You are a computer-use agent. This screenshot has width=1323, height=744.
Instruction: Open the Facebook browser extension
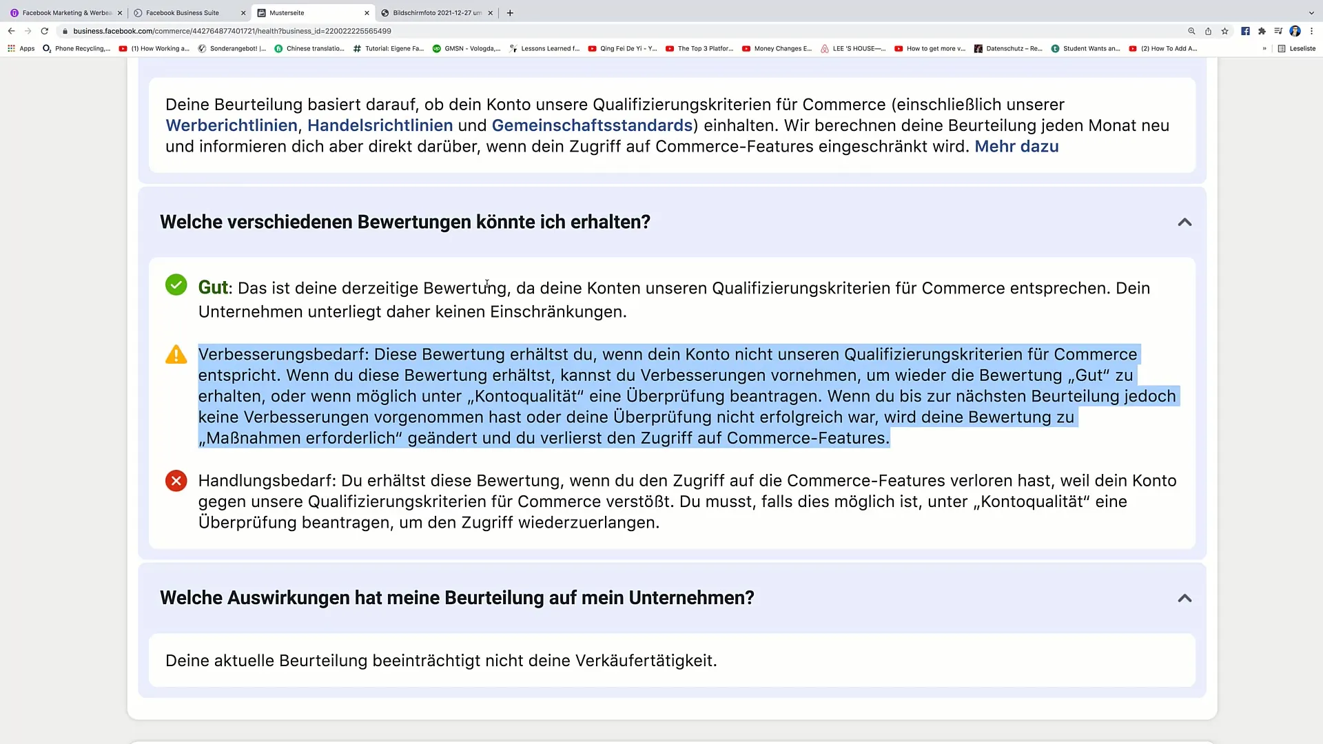click(x=1245, y=31)
